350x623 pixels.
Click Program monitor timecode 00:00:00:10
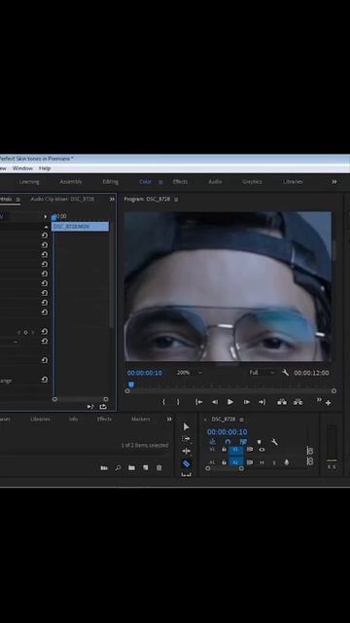145,373
